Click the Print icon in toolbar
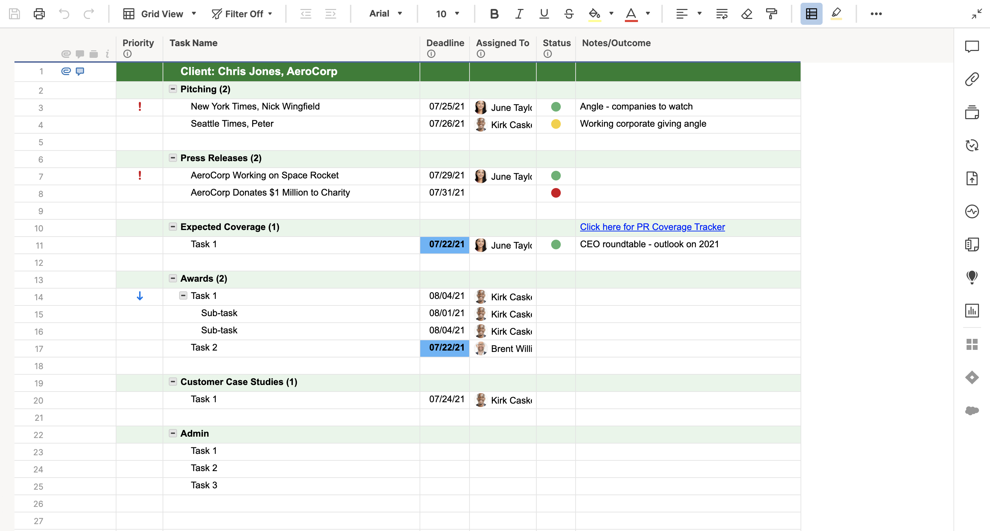 click(x=39, y=14)
